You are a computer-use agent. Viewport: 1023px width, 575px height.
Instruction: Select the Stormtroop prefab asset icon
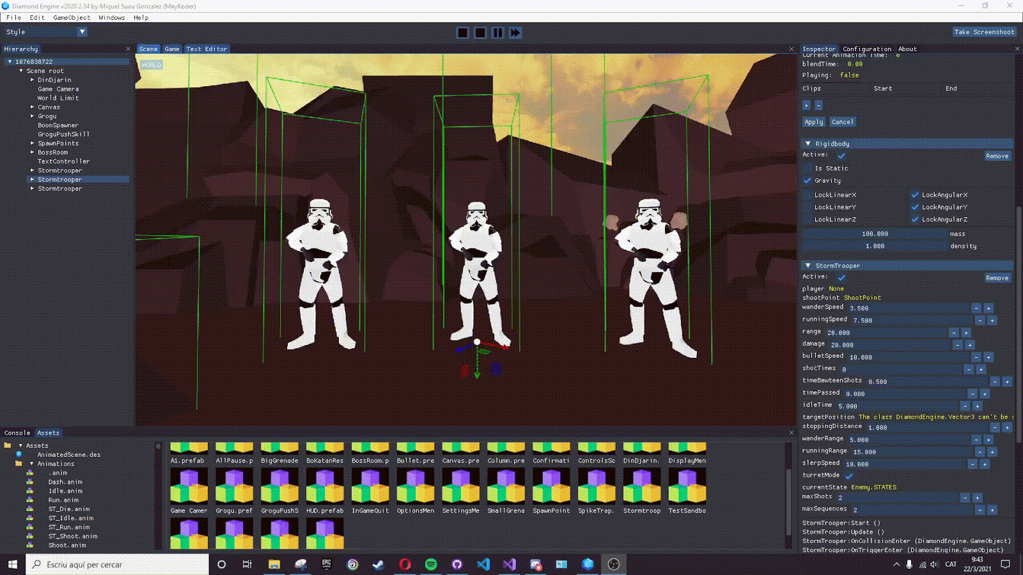click(642, 486)
